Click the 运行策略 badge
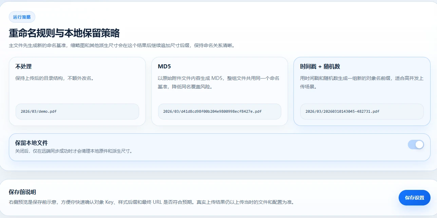This screenshot has height=218, width=437. coord(22,17)
